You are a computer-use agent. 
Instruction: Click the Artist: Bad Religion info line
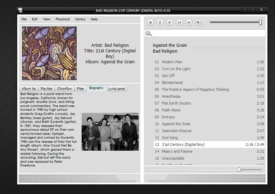[x=110, y=45]
